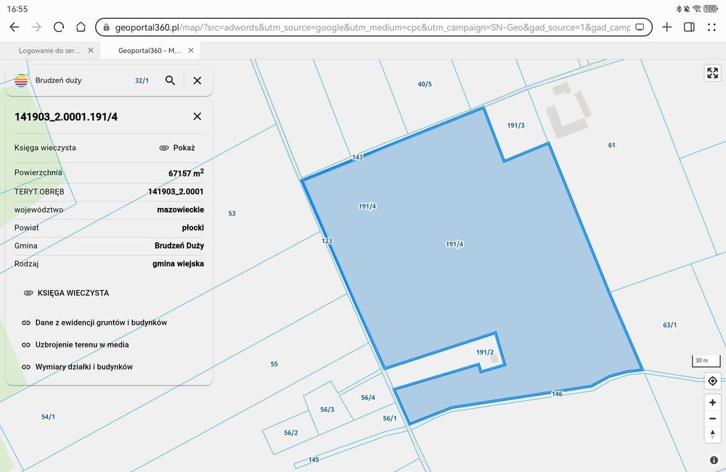Image resolution: width=726 pixels, height=472 pixels.
Task: Click the TERYT value 141903_2.0001
Action: coord(176,191)
